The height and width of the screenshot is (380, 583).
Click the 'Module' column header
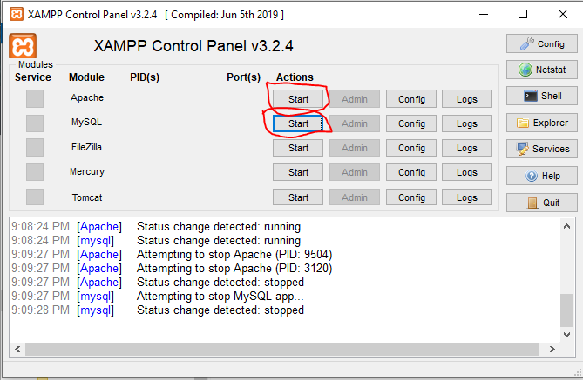tap(86, 77)
